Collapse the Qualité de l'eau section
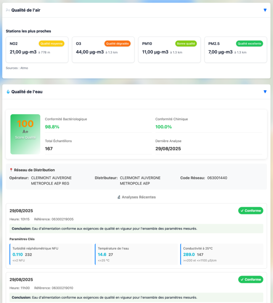This screenshot has width=273, height=303. [265, 92]
